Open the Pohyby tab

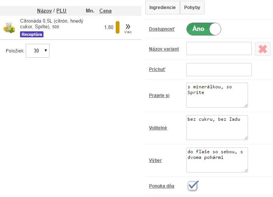(x=192, y=8)
